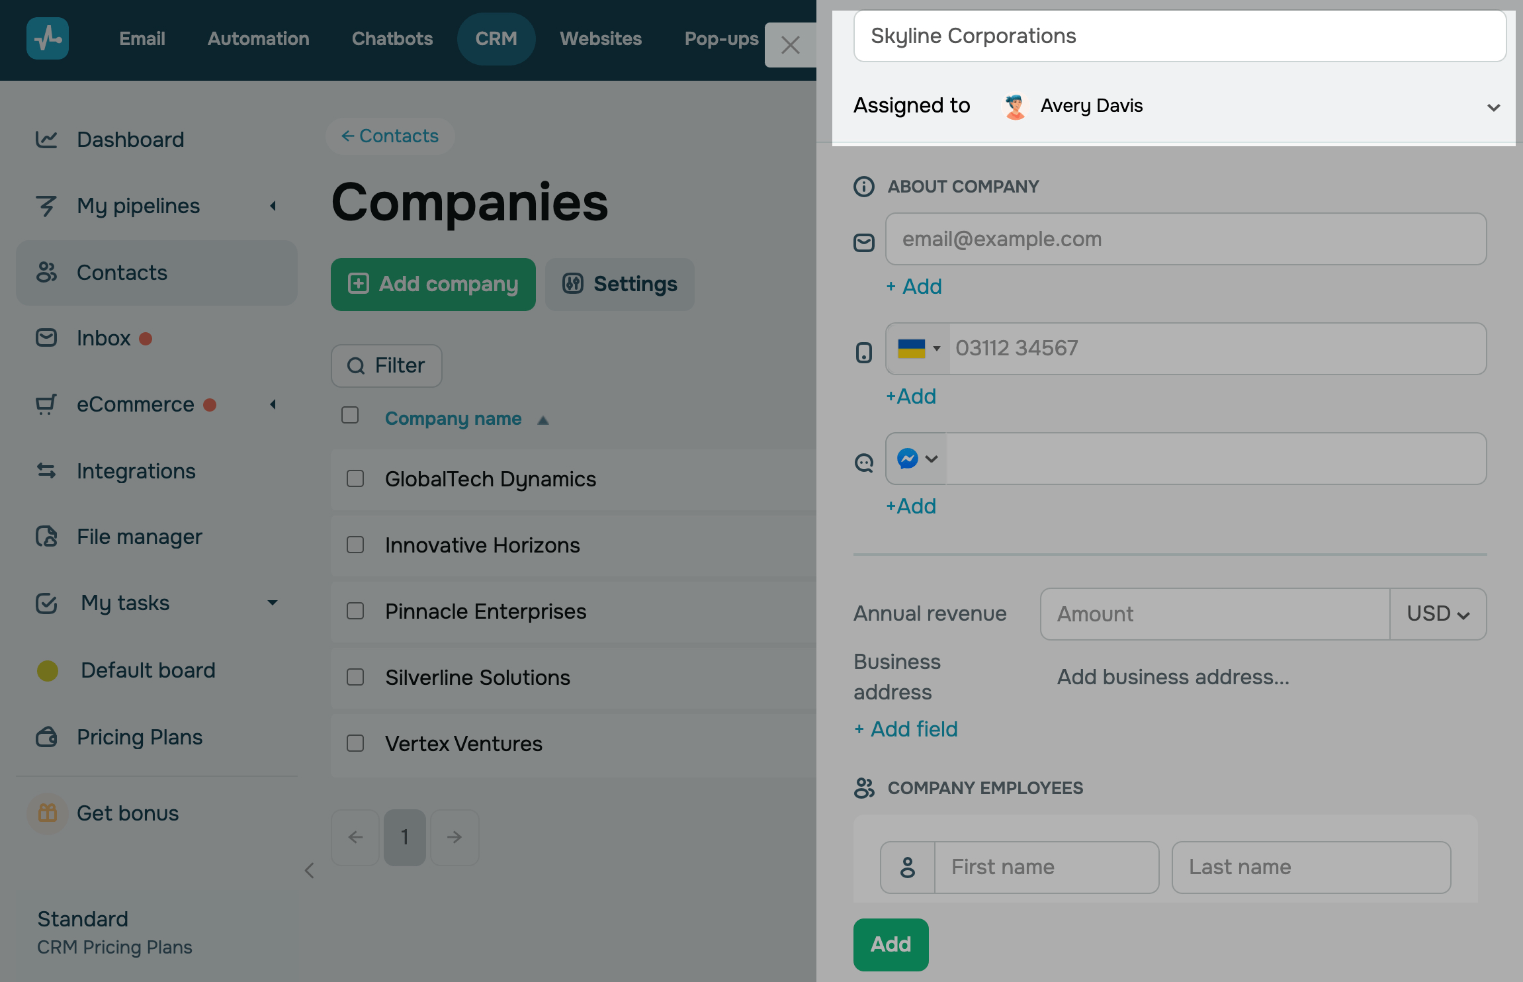Viewport: 1523px width, 982px height.
Task: Switch to the Automation tab
Action: (258, 38)
